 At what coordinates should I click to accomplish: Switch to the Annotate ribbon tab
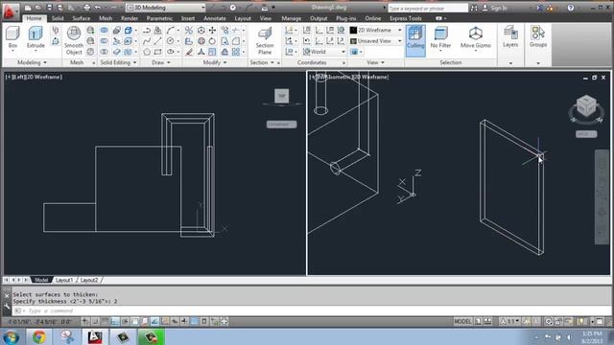coord(215,18)
